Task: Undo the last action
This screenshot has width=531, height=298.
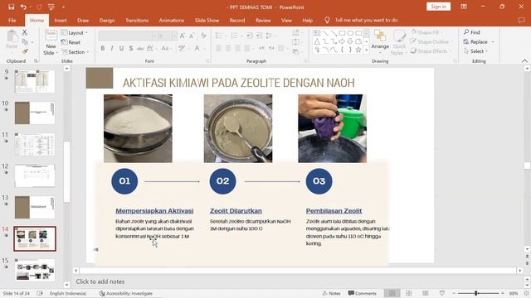Action: (x=23, y=7)
